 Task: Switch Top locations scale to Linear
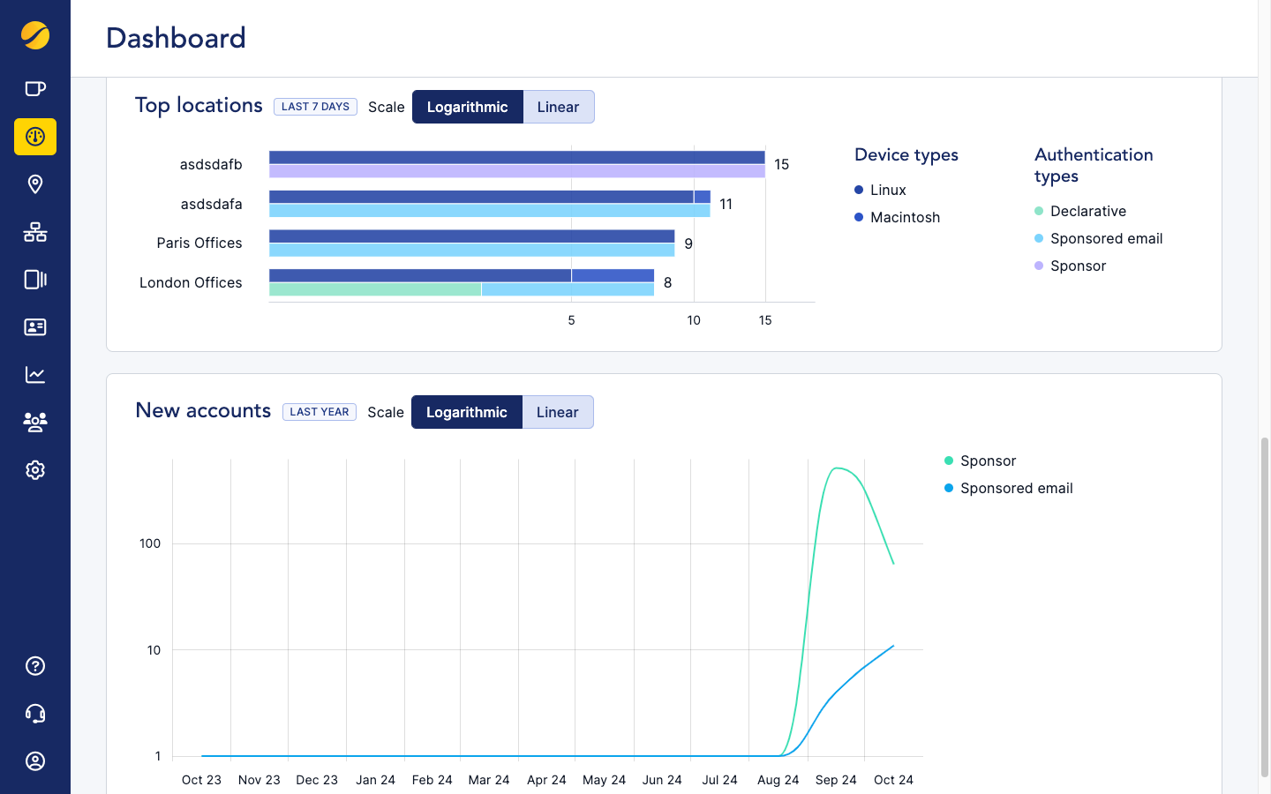coord(558,107)
